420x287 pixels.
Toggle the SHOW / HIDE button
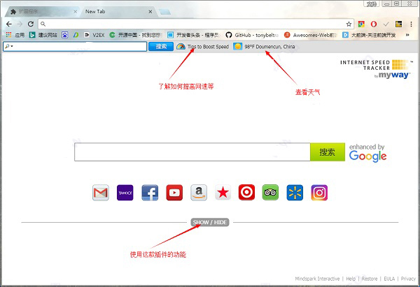coord(210,222)
